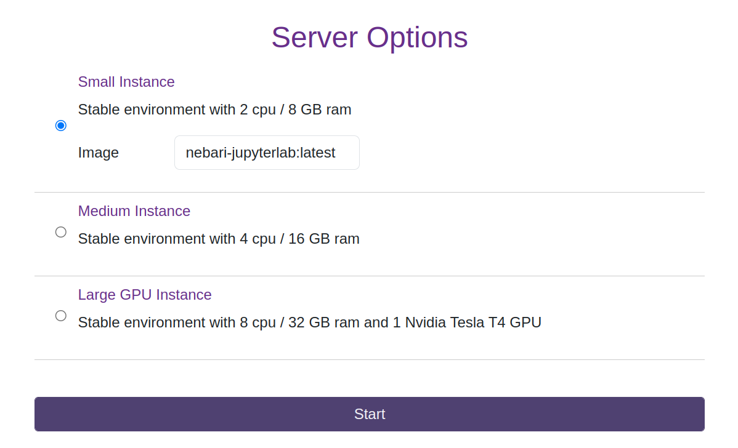Choose the 8 cpu instance with Tesla T4 GPU
This screenshot has width=738, height=448.
coord(60,315)
